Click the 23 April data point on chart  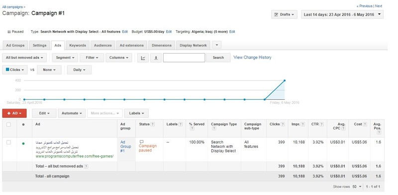click(24, 100)
